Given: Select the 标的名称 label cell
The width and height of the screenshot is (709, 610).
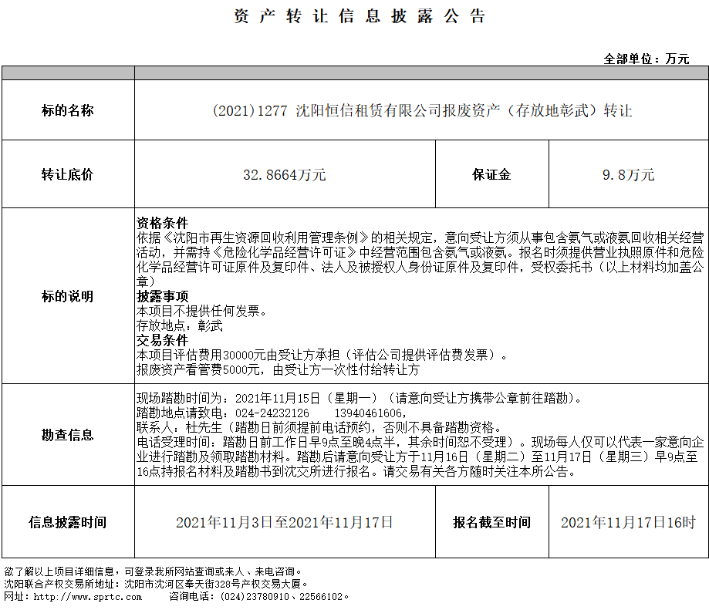Looking at the screenshot, I should coord(68,110).
